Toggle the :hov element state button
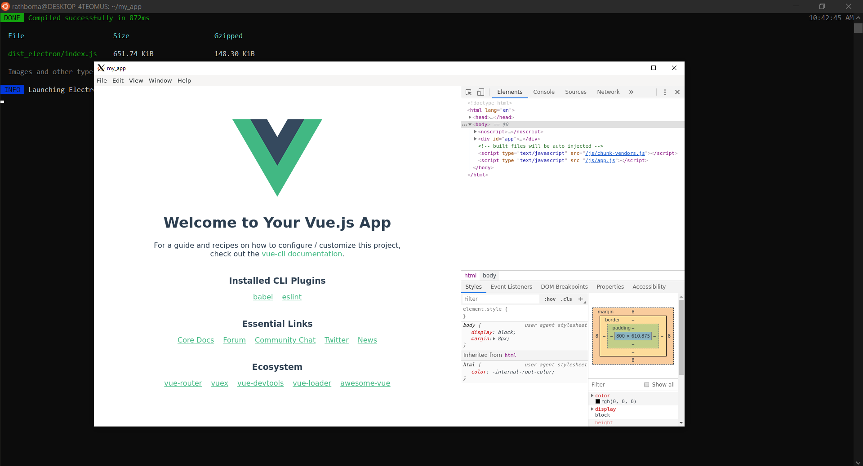 550,299
